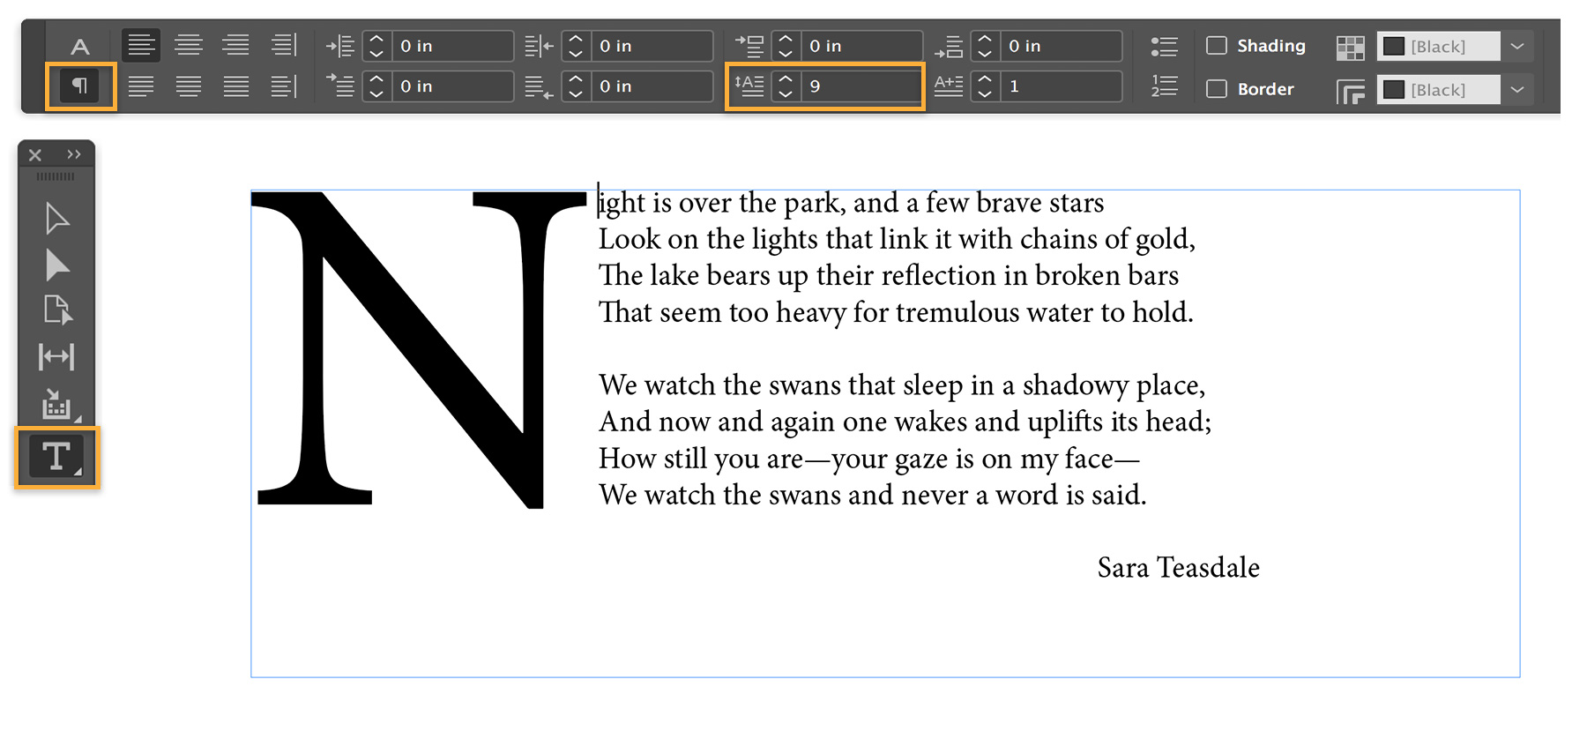
Task: Click the Space After icon
Action: point(949,46)
